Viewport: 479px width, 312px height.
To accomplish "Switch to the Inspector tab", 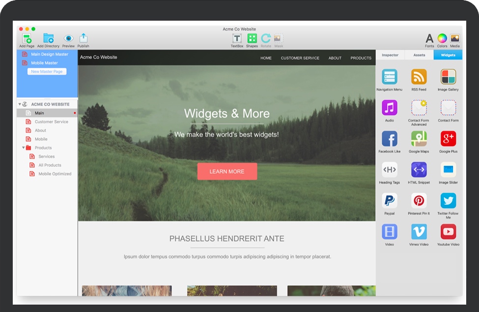I will click(x=390, y=55).
